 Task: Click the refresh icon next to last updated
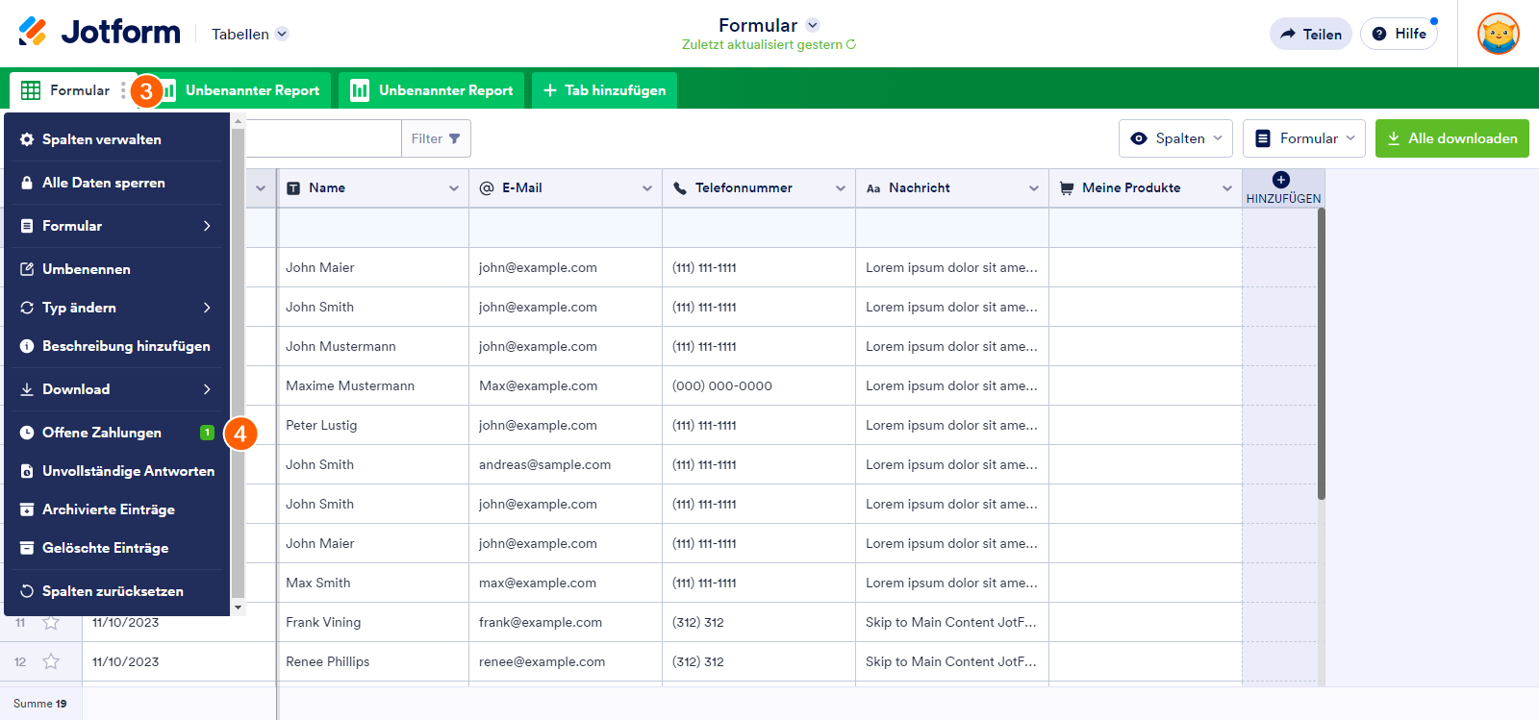851,44
